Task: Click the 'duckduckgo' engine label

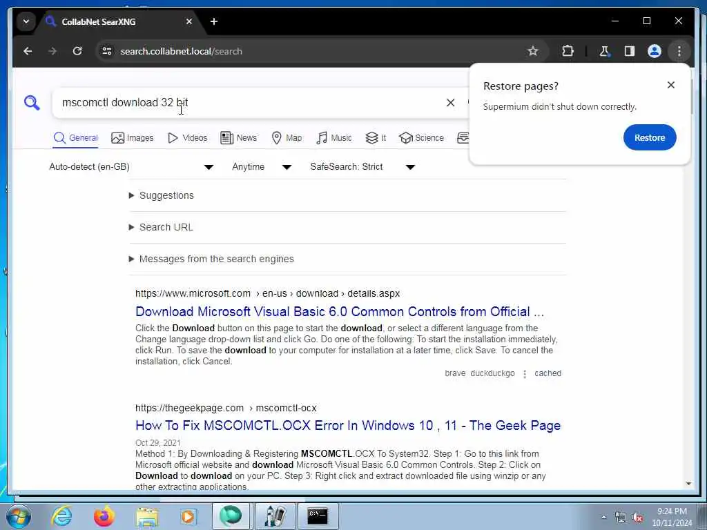Action: [492, 373]
